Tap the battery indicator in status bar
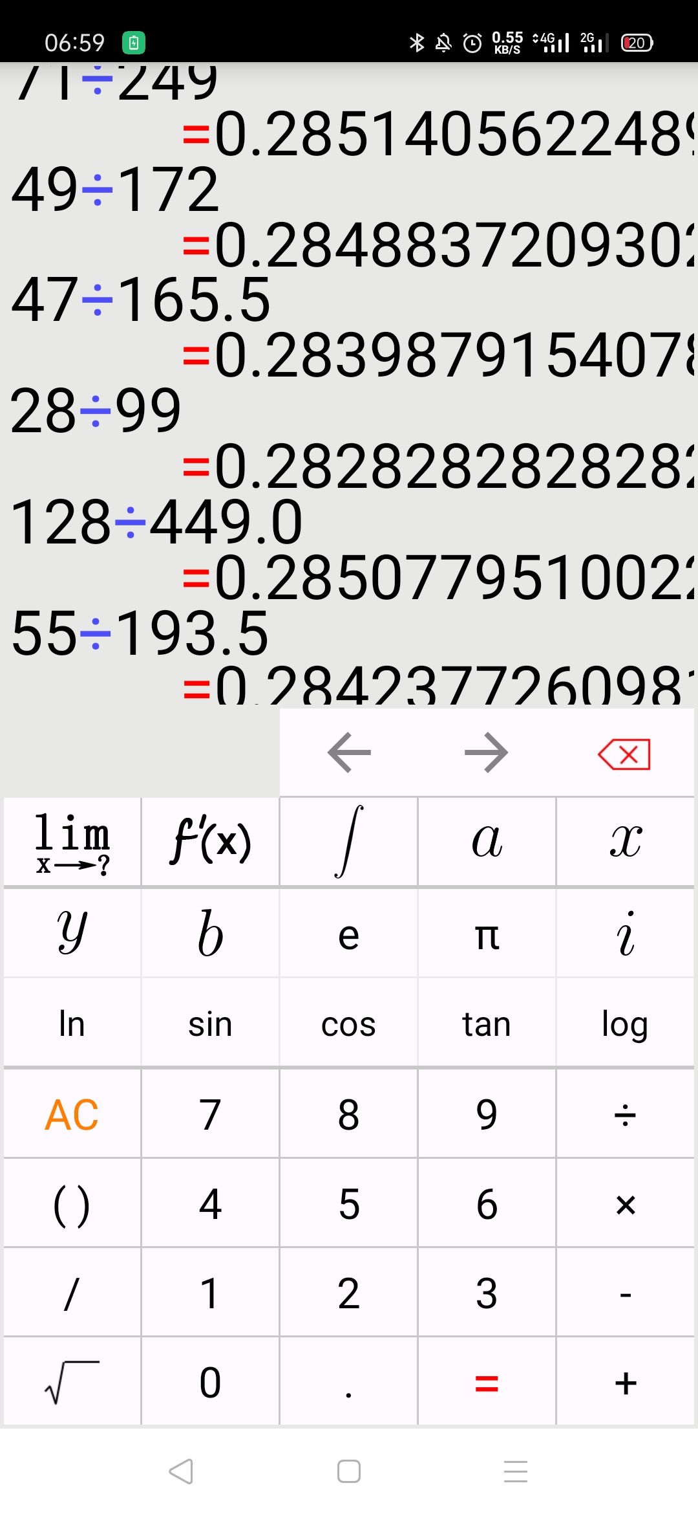The image size is (698, 1514). click(637, 43)
